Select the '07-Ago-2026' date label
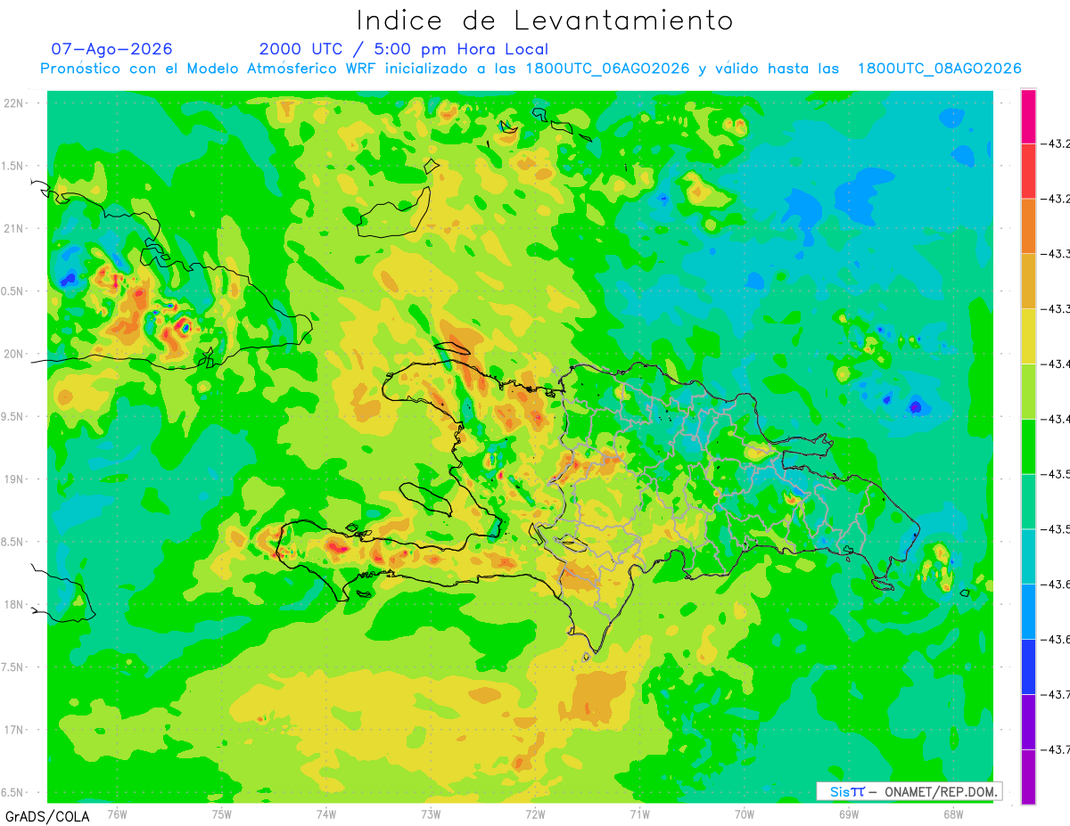 tap(111, 49)
